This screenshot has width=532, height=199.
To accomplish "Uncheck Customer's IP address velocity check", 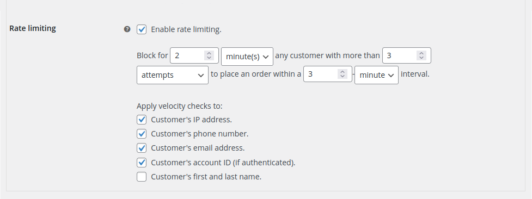I will [x=142, y=120].
